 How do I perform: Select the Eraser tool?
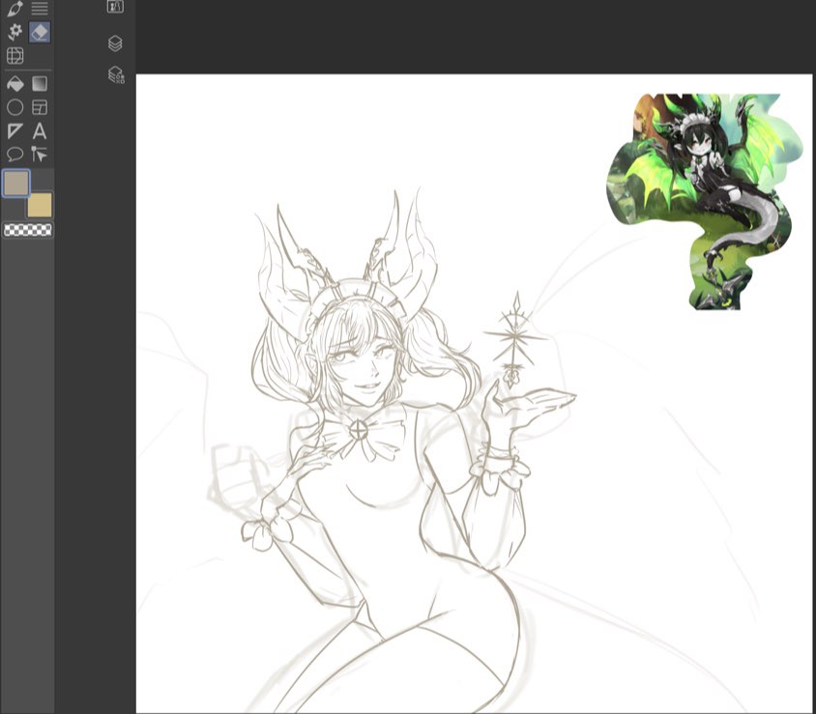pyautogui.click(x=40, y=32)
